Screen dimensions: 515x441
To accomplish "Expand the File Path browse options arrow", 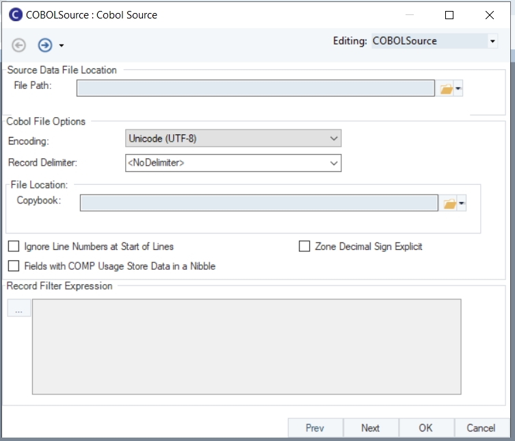I will coord(459,89).
